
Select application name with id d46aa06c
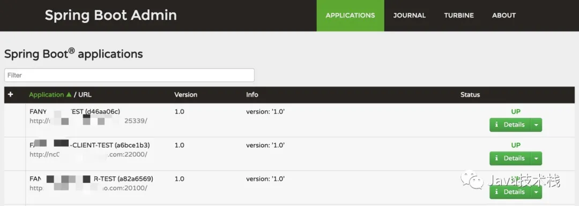click(75, 111)
